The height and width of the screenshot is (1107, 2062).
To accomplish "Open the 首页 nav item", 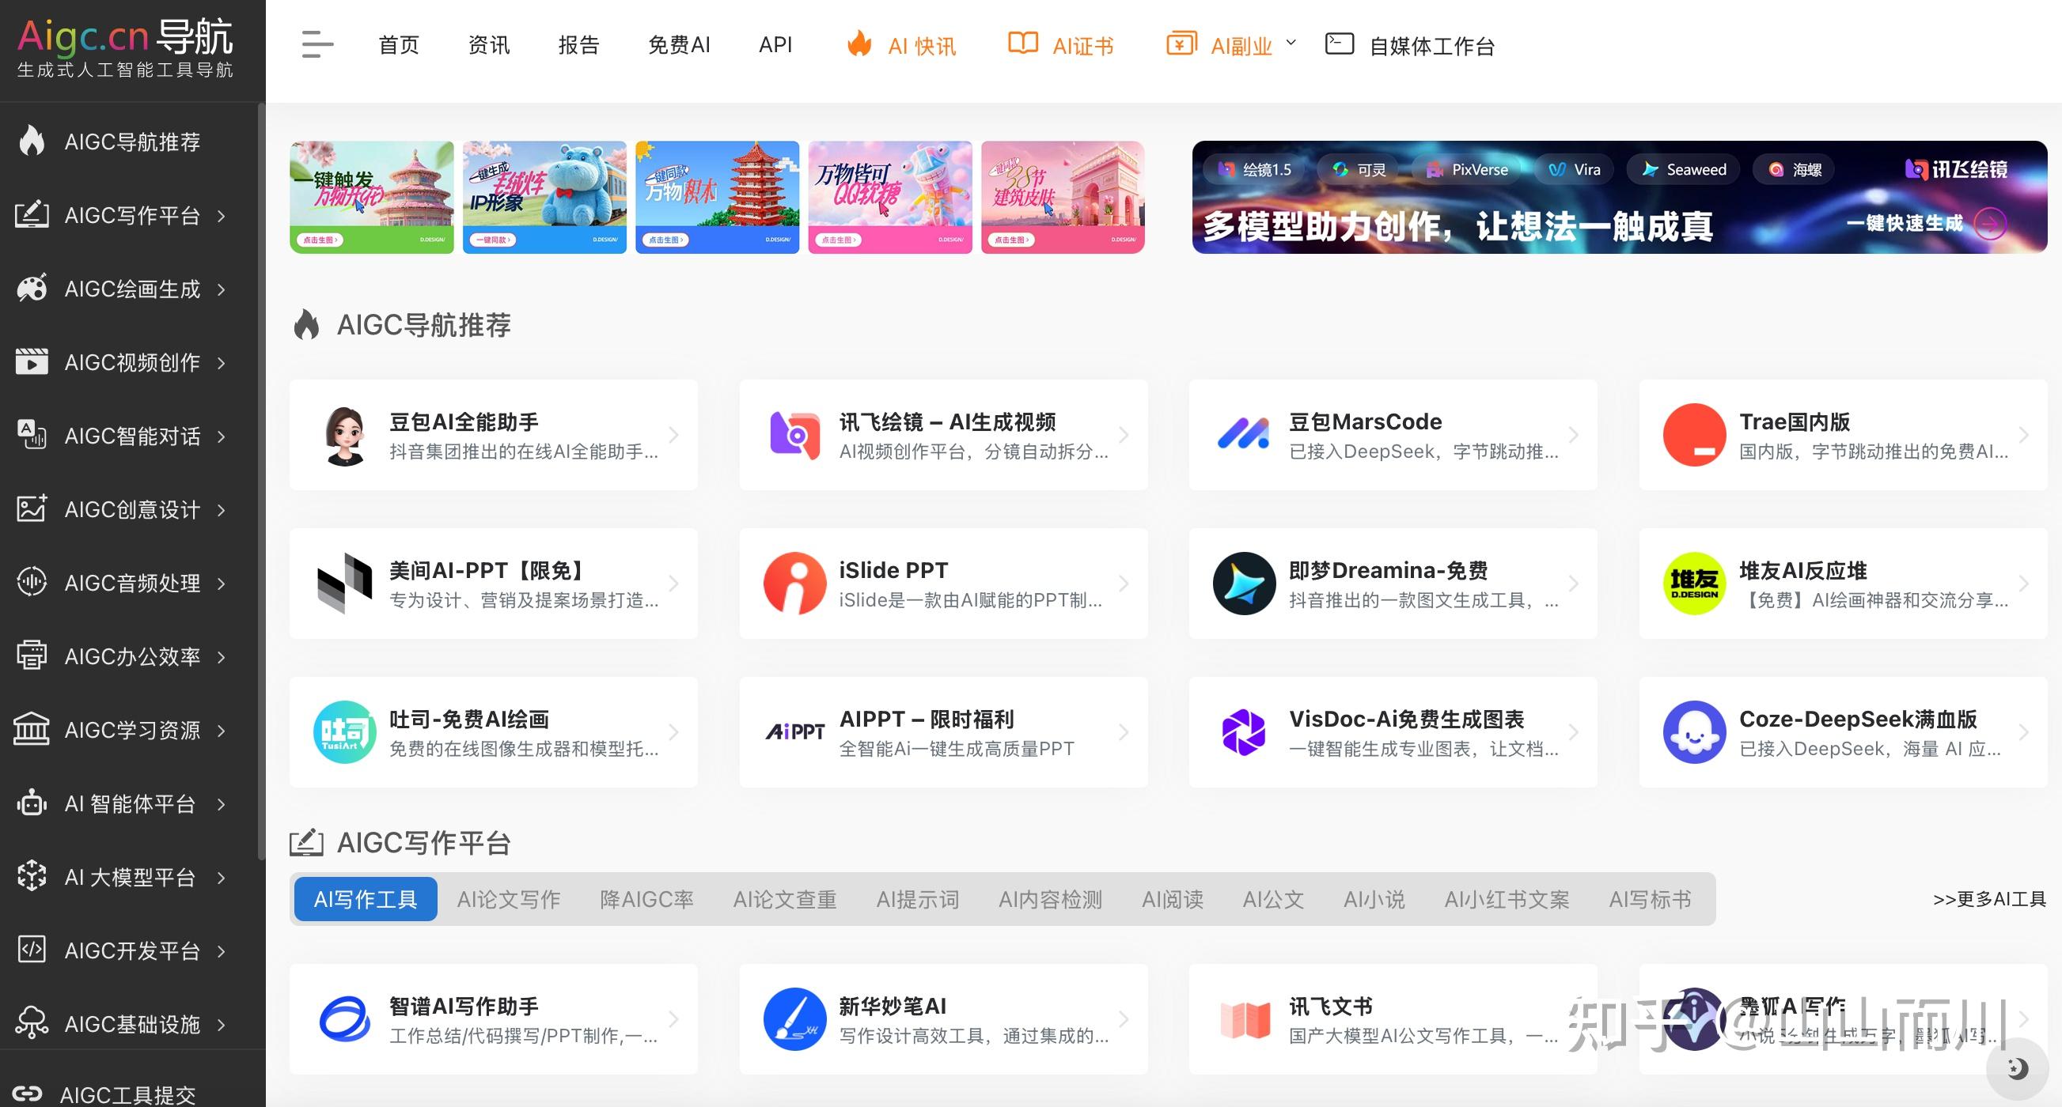I will point(399,45).
